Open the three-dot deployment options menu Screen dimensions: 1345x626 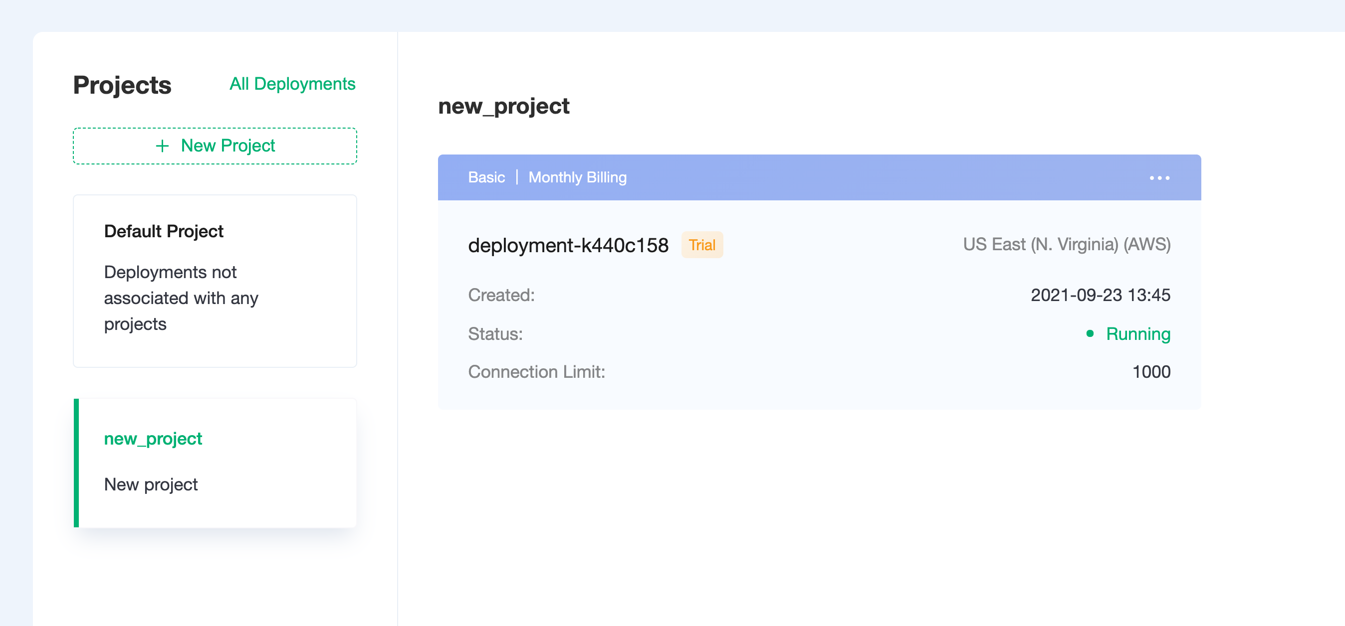click(1159, 178)
